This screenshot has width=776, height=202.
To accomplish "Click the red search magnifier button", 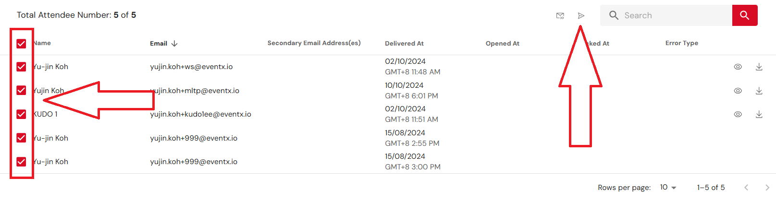I will (745, 15).
